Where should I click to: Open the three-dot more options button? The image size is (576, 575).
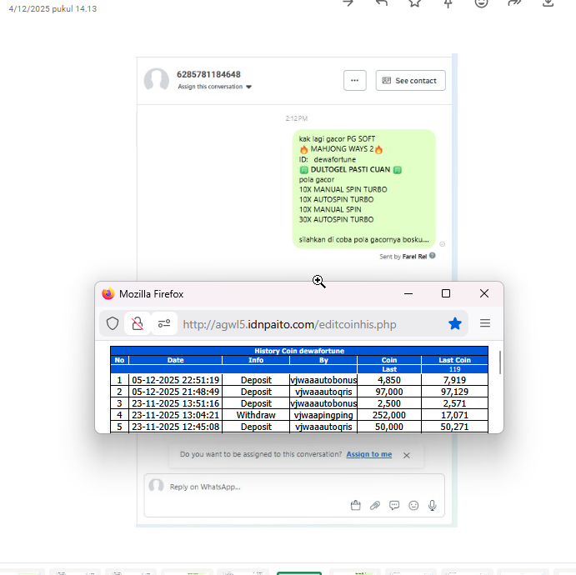pos(354,80)
